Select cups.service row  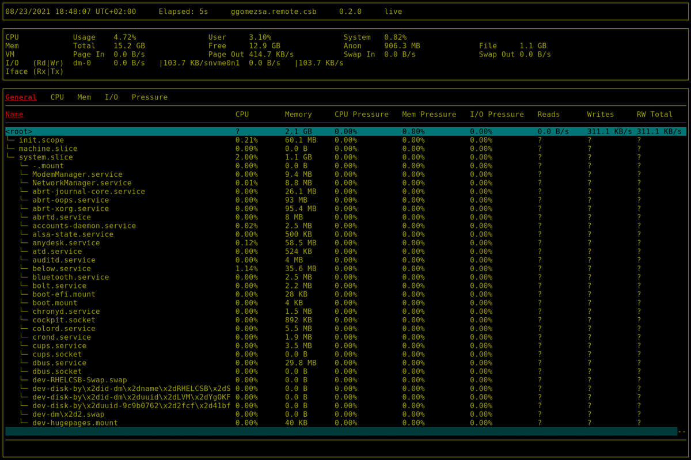[345, 346]
